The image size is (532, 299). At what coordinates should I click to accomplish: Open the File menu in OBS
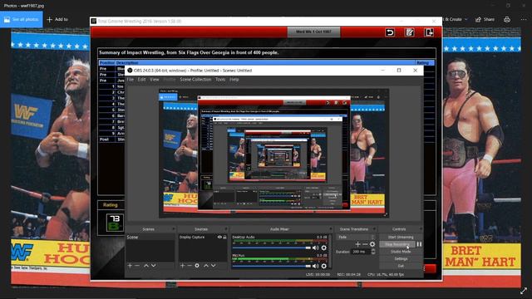click(131, 80)
